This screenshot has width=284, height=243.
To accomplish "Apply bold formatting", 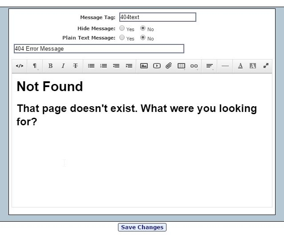I will [x=50, y=66].
